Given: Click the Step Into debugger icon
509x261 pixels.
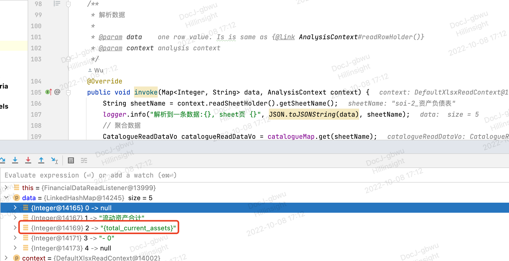Looking at the screenshot, I should (x=15, y=160).
